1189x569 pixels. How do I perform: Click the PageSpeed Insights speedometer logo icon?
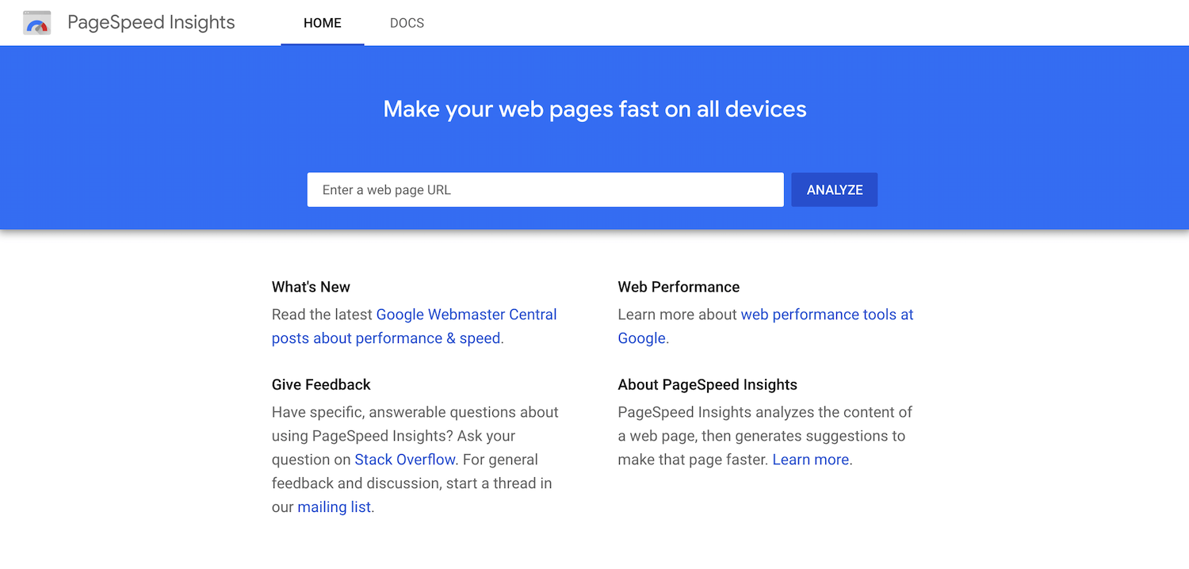coord(36,22)
